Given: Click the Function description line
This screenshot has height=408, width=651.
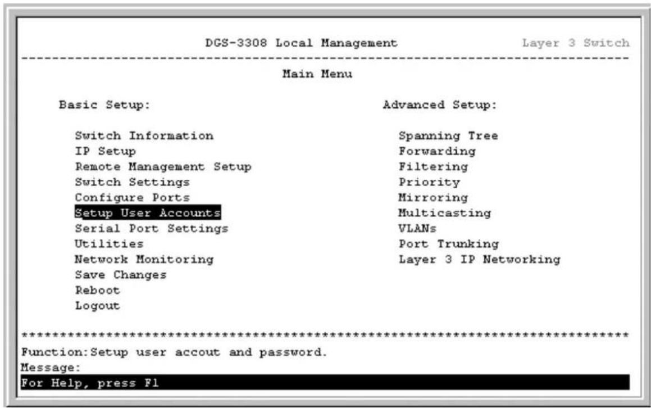Looking at the screenshot, I should 174,352.
